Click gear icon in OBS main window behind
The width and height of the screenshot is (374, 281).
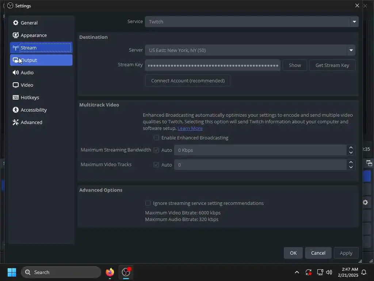365,202
